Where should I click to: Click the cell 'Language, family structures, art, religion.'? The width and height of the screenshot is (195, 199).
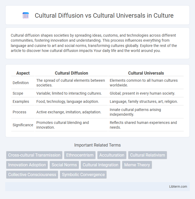[x=146, y=101]
